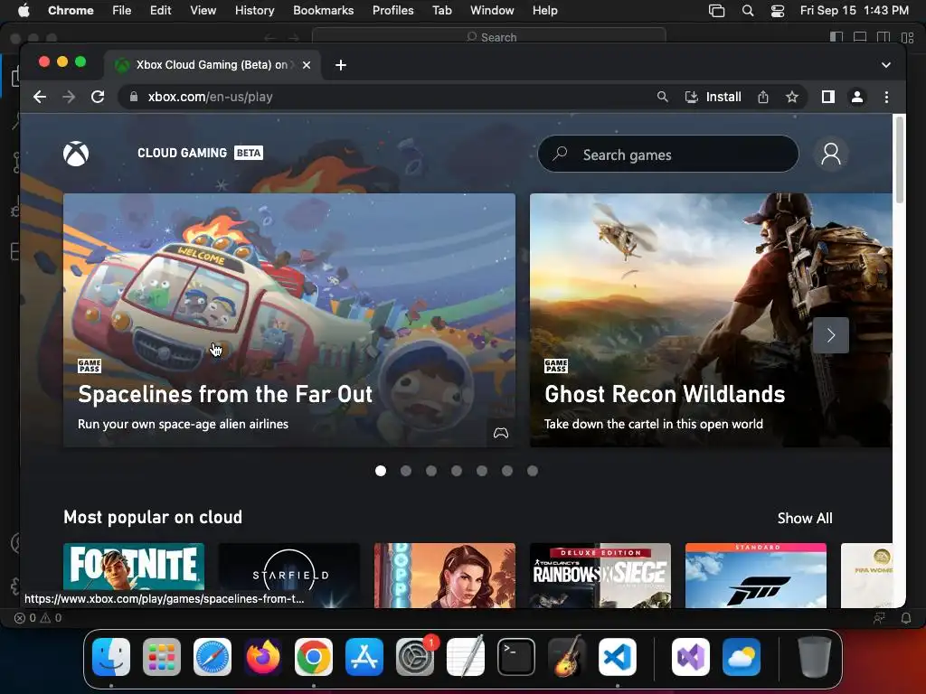Screen dimensions: 926x694
Task: Open Spacelines from the Far Out title
Action: [x=225, y=394]
